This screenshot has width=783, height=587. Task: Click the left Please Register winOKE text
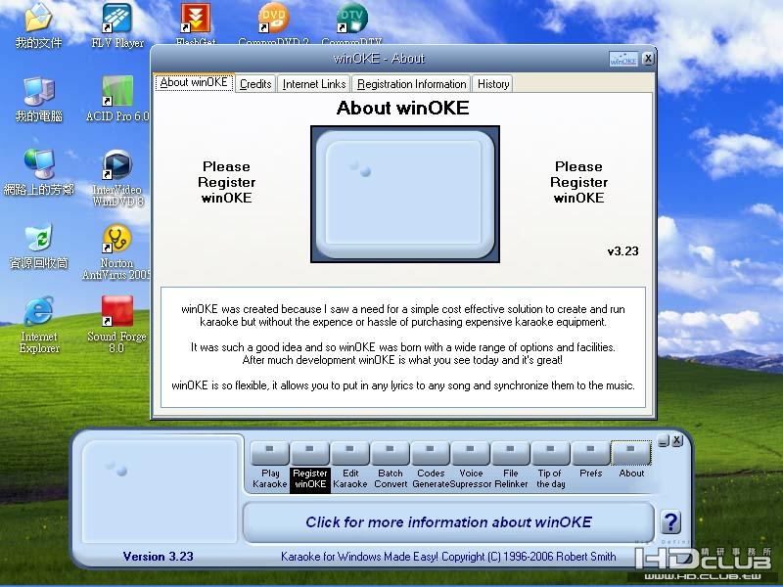pyautogui.click(x=227, y=182)
